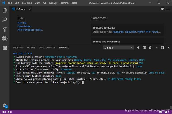
Task: Open the editor More Actions ellipsis
Action: (x=169, y=9)
